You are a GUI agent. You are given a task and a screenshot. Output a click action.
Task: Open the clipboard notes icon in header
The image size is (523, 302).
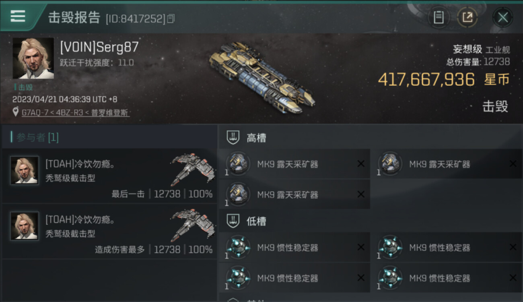tap(439, 17)
